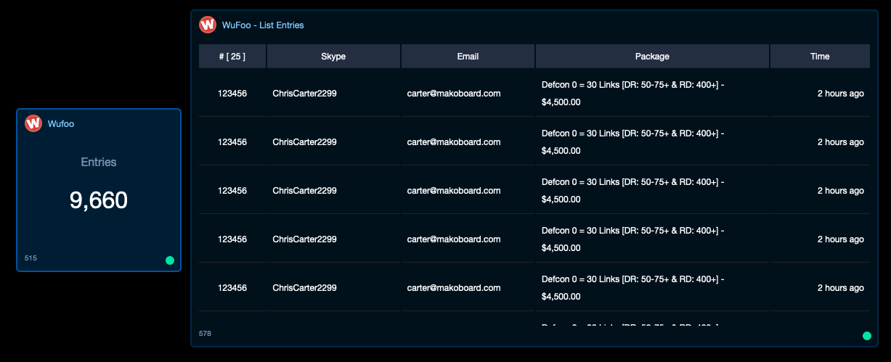891x362 pixels.
Task: Click the Defcon 0 package in third row
Action: pos(632,191)
